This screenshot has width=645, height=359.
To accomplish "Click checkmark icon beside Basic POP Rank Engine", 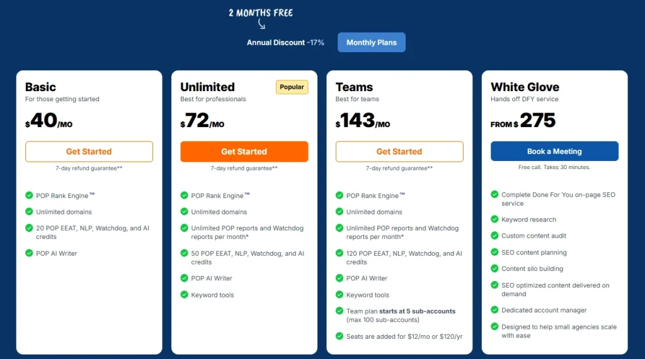I will 29,196.
